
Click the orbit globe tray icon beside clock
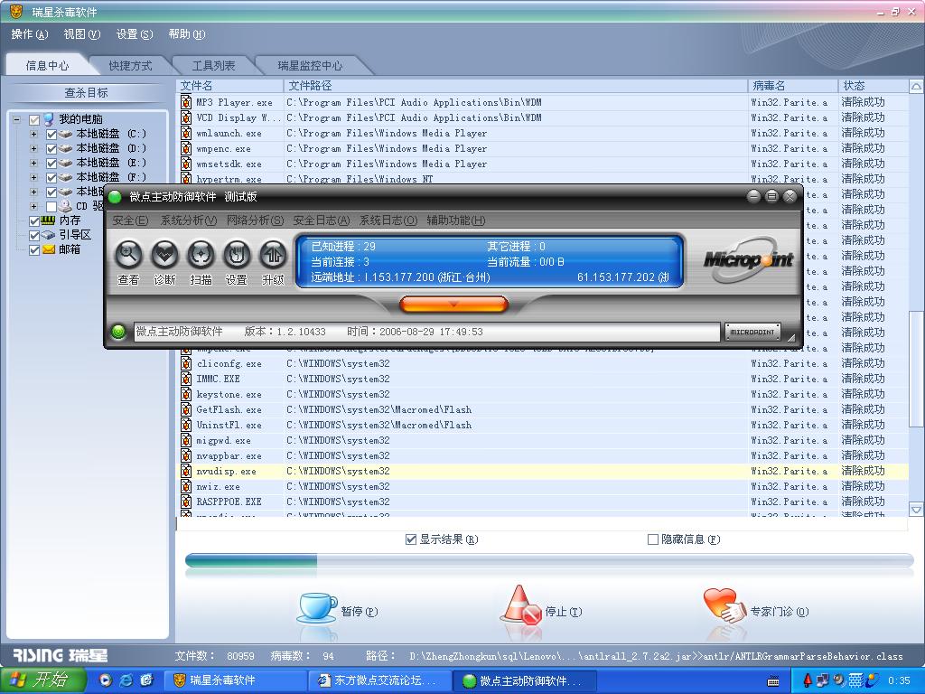pyautogui.click(x=872, y=680)
